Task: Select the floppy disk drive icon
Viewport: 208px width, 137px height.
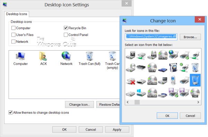Action: [131, 55]
